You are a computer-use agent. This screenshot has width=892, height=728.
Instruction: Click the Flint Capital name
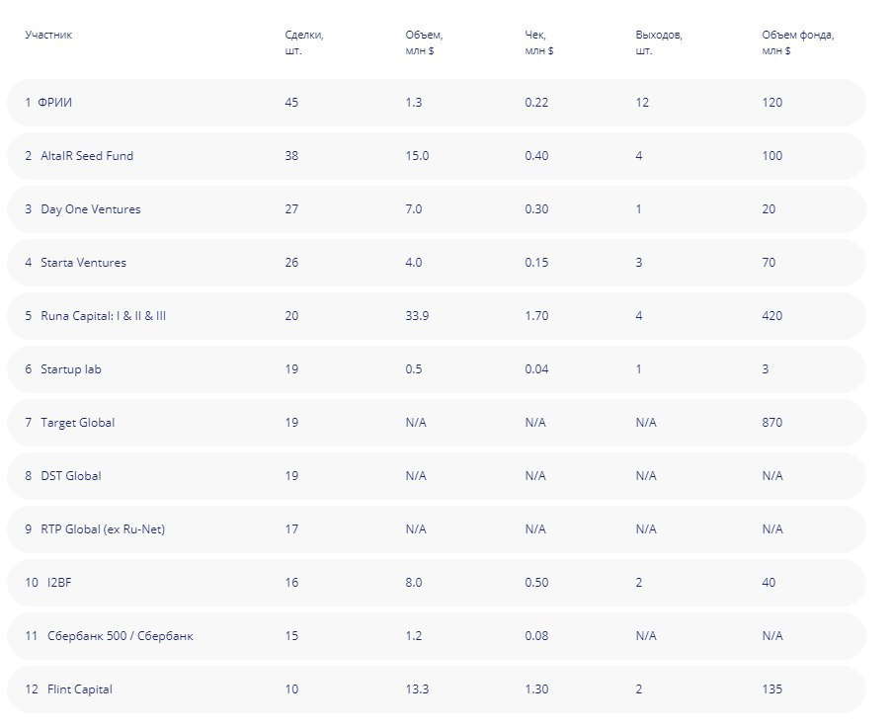click(x=79, y=689)
